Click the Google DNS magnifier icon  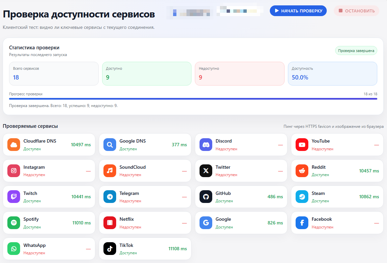click(x=110, y=145)
